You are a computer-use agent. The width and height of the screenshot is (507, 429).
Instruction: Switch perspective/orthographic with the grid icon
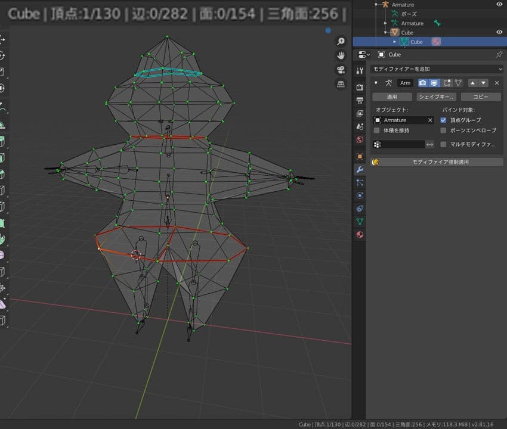[x=341, y=84]
